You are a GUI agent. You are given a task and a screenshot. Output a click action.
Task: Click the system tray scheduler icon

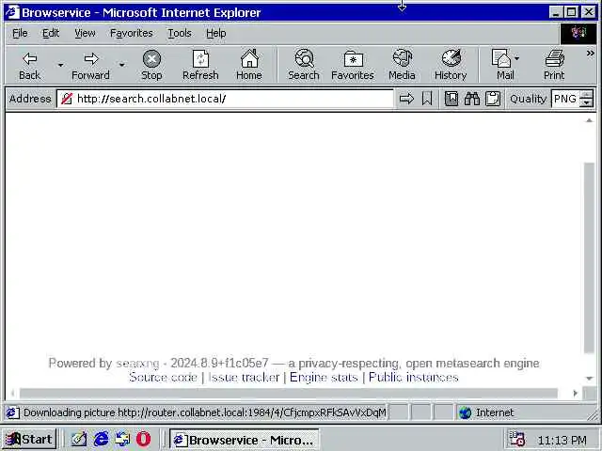click(516, 439)
